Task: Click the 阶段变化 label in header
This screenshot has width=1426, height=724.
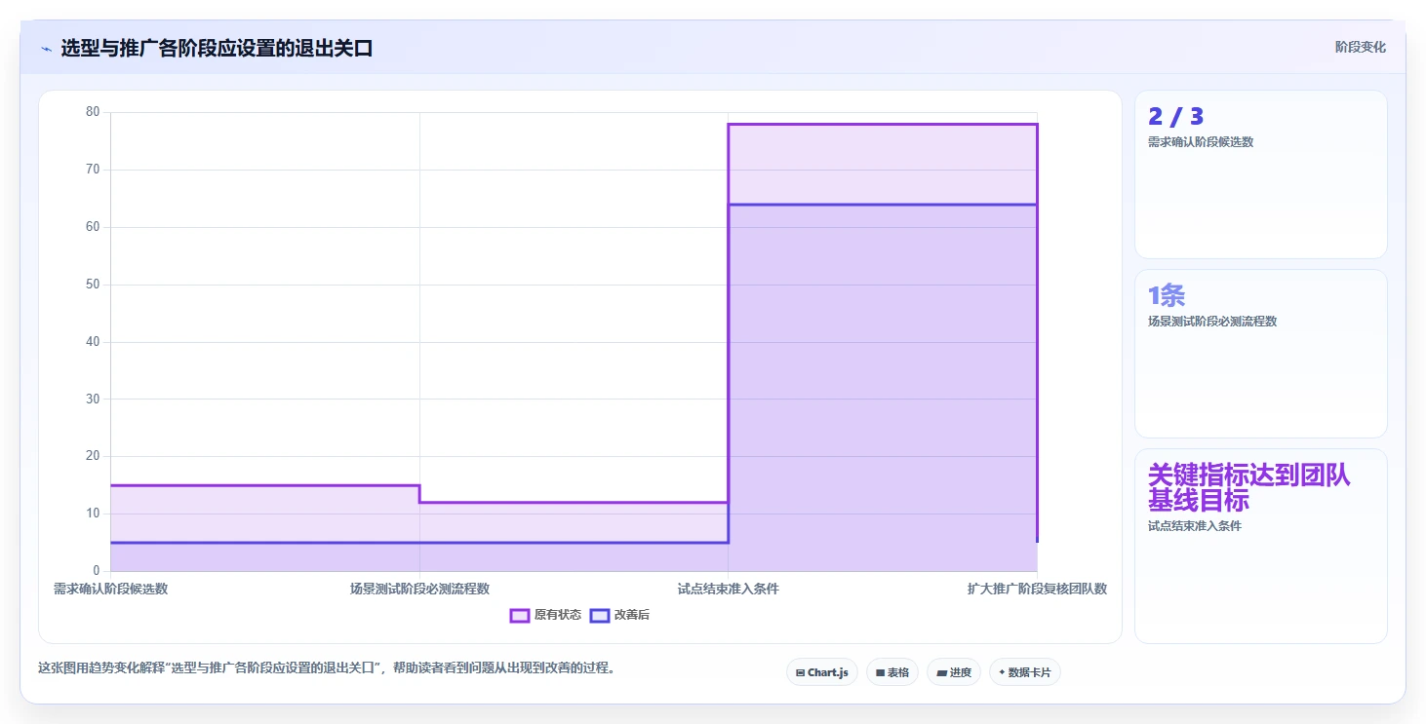Action: pos(1361,48)
